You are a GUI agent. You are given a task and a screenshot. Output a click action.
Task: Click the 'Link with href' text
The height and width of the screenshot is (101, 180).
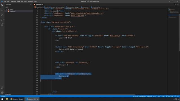coord(65,38)
